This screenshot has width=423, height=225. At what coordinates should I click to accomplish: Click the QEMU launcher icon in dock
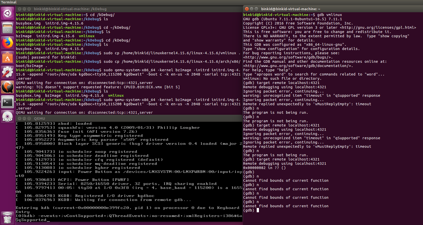click(7, 87)
